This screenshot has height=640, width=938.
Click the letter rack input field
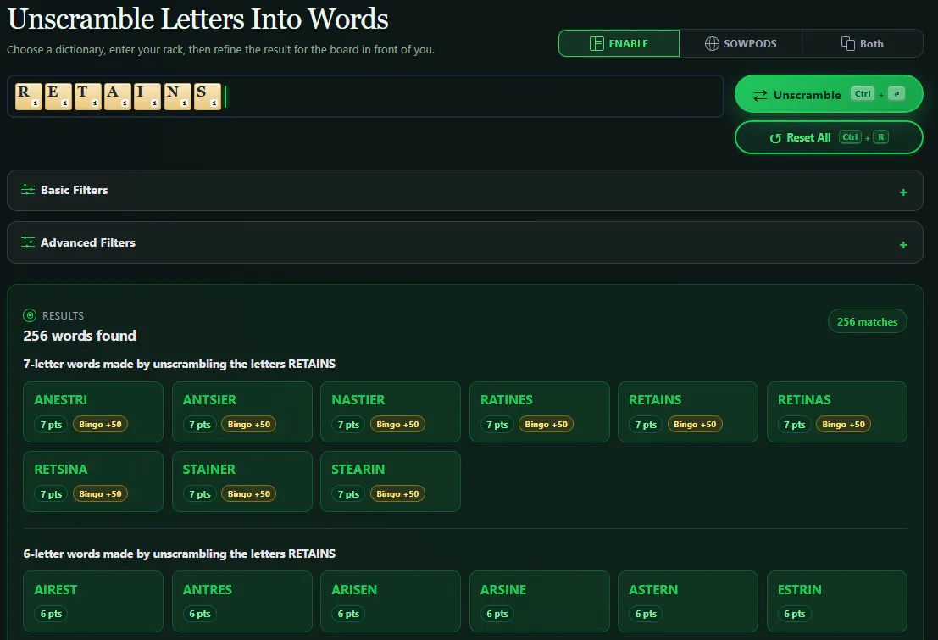pyautogui.click(x=365, y=96)
